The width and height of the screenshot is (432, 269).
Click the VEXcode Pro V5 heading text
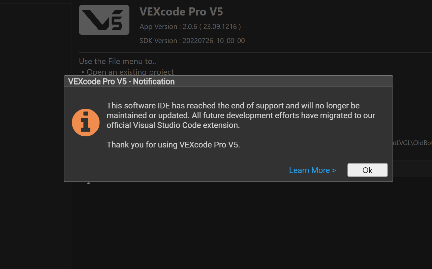[181, 11]
